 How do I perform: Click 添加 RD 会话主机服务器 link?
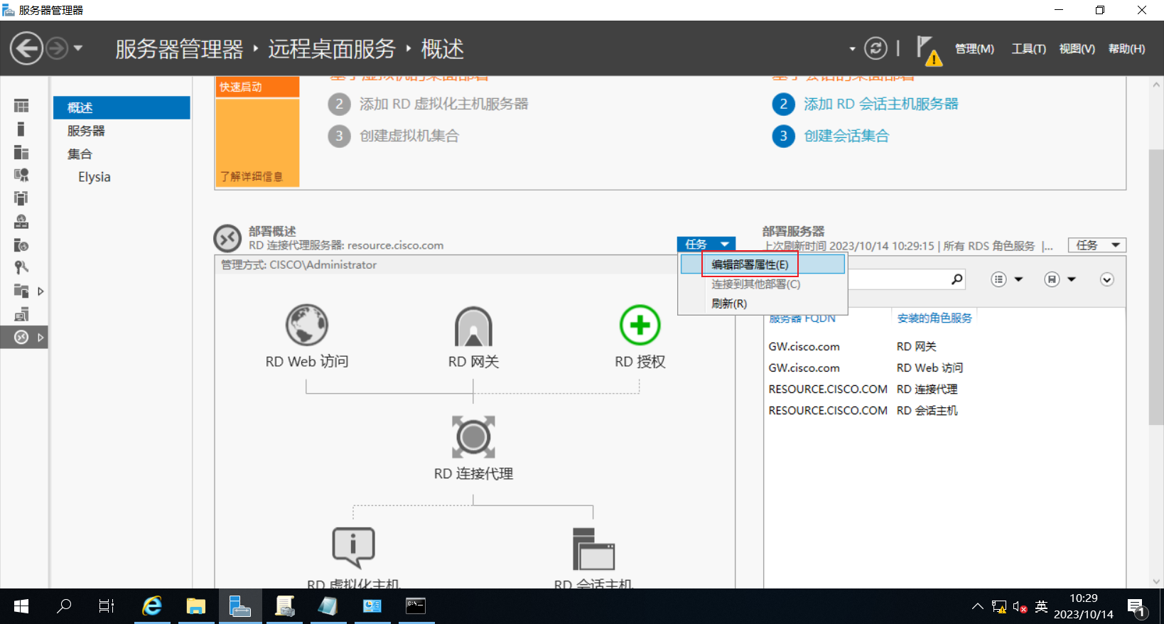tap(880, 104)
